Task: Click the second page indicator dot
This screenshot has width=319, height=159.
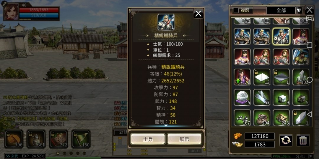Action: coord(64,153)
